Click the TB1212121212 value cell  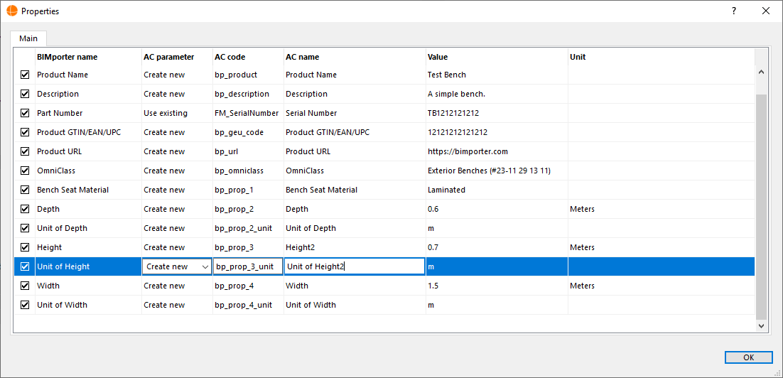pos(497,114)
